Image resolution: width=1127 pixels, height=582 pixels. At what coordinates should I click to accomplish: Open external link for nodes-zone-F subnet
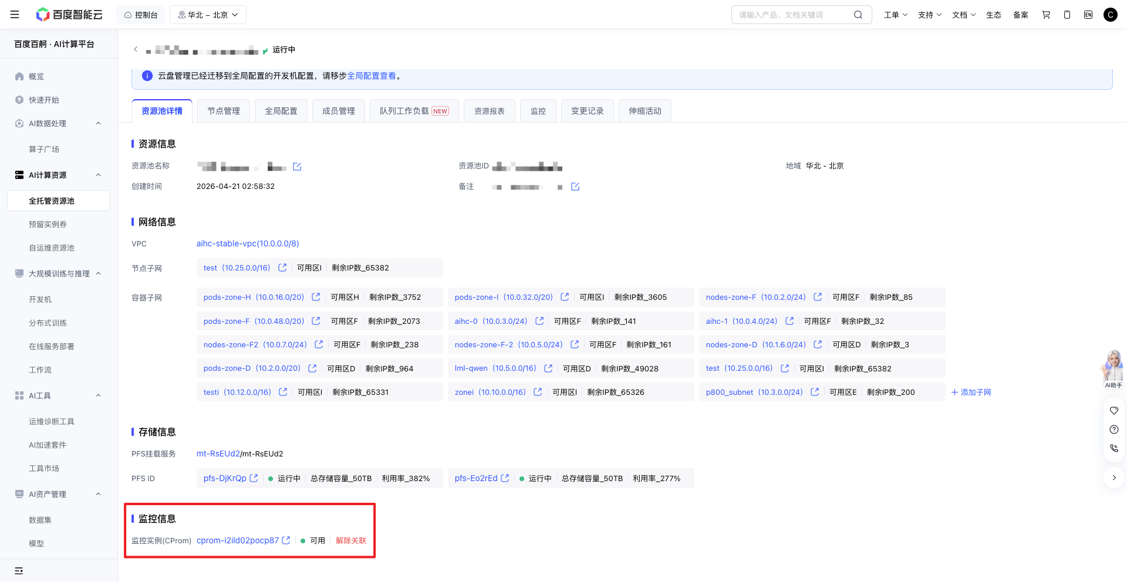[x=818, y=297]
